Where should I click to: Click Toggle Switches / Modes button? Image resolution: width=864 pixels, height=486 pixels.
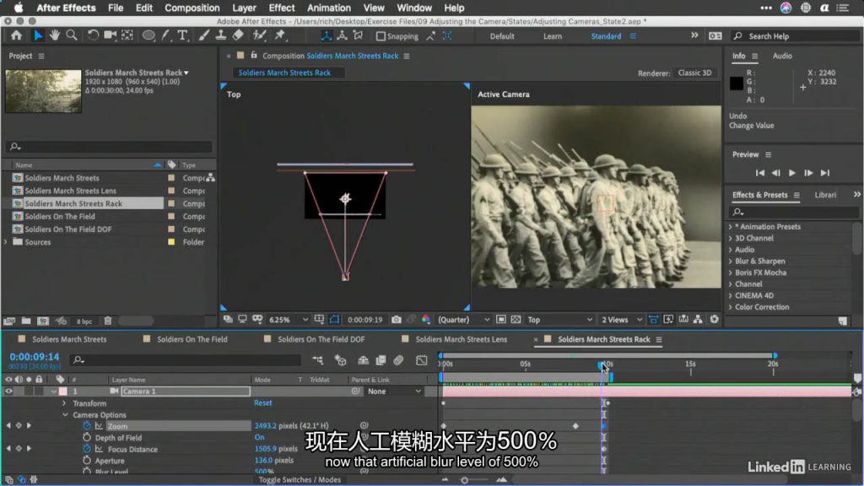pyautogui.click(x=300, y=480)
